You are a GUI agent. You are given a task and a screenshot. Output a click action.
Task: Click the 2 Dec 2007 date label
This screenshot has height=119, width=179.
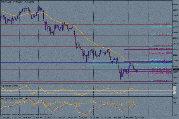[x=61, y=118]
